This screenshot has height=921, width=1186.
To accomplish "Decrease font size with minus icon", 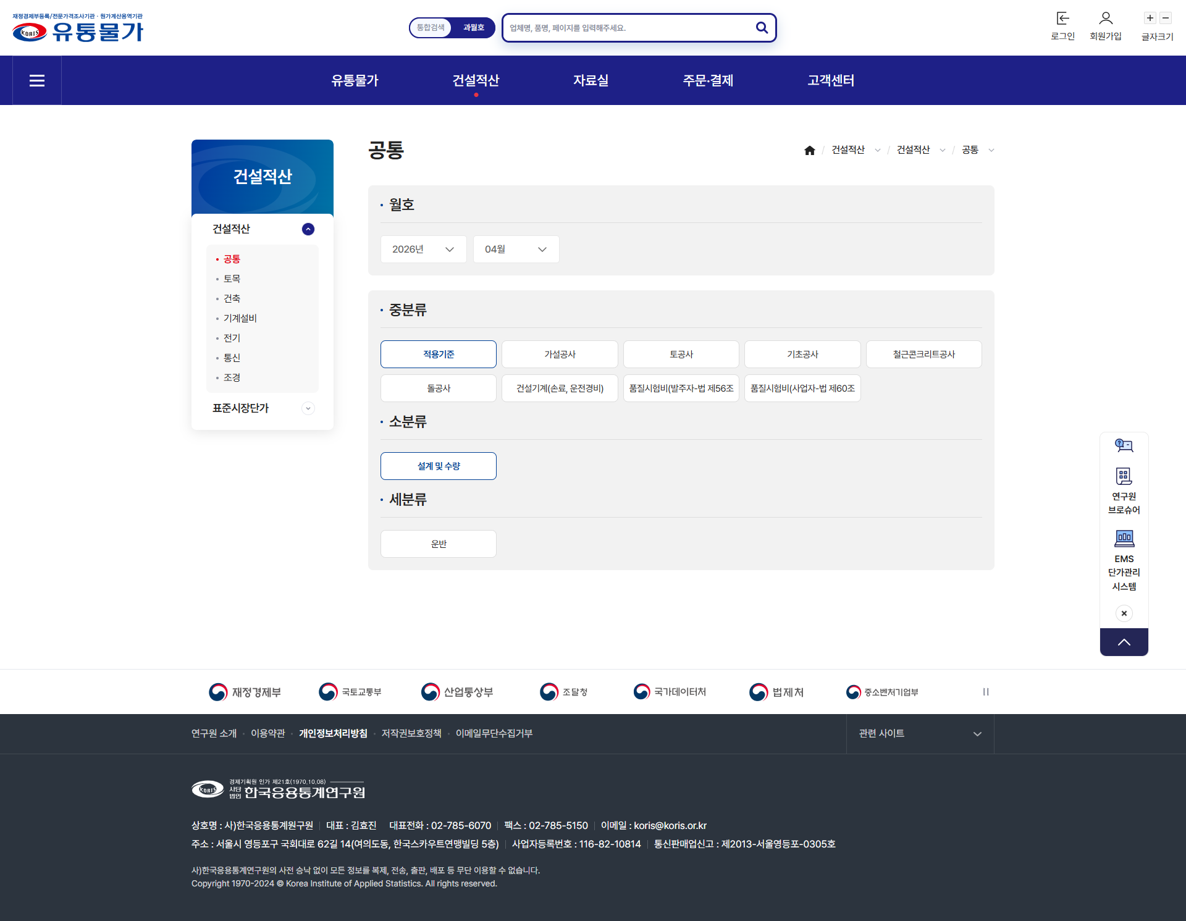I will (x=1166, y=18).
